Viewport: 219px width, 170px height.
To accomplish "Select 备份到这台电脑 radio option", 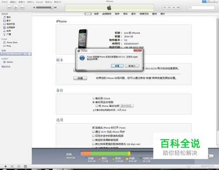I will pos(93,102).
